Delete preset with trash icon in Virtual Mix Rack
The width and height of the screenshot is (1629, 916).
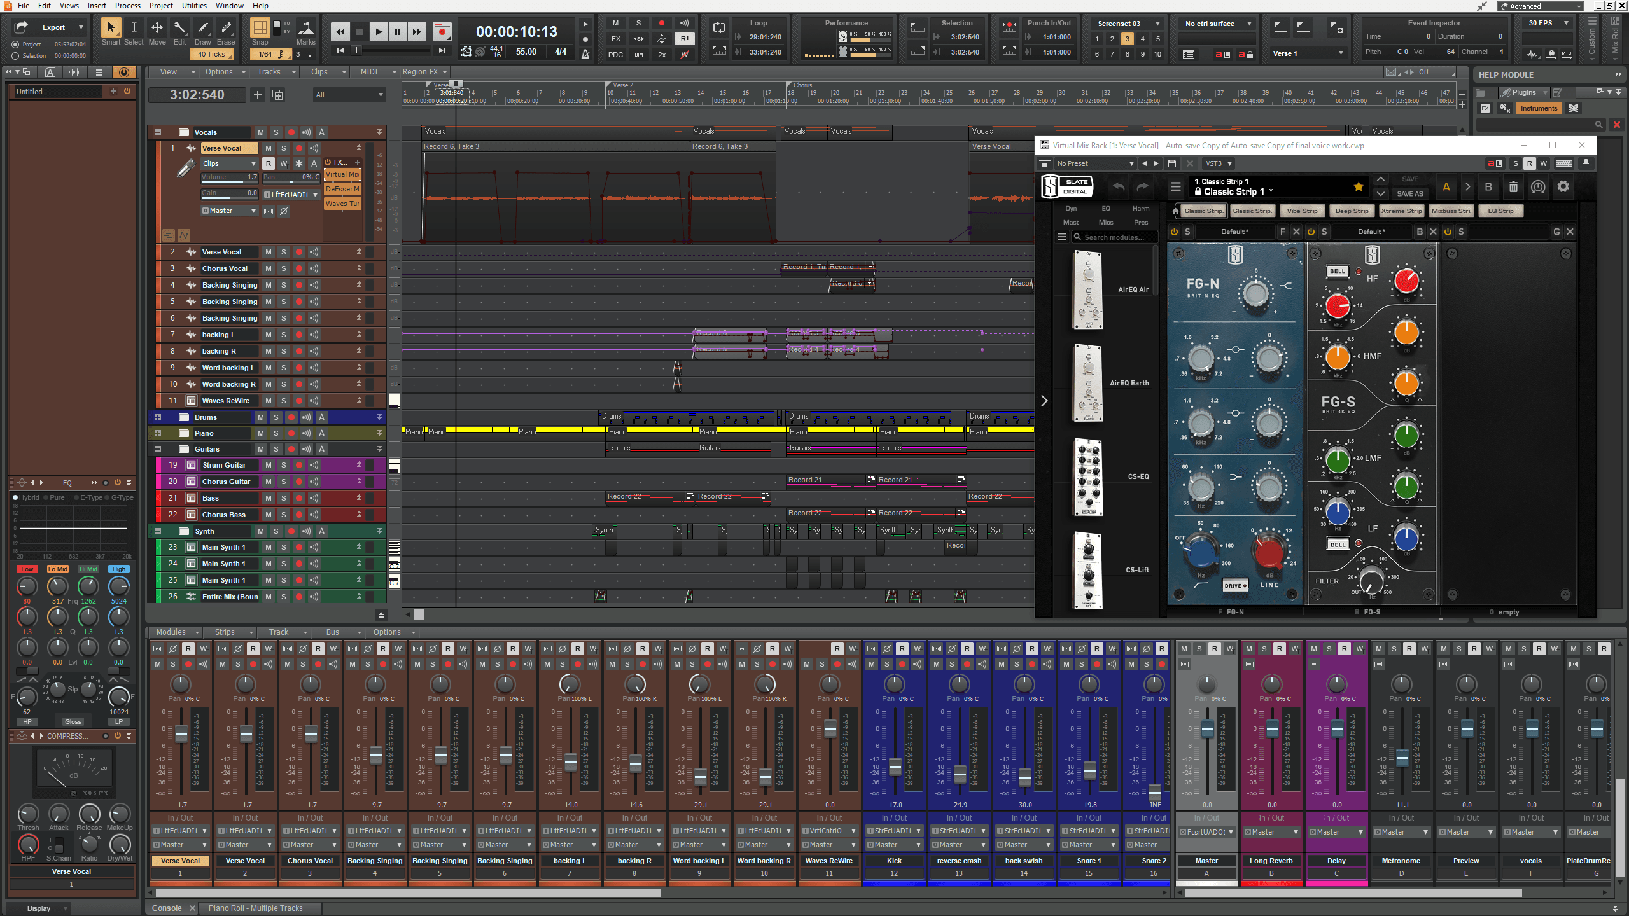[1513, 187]
